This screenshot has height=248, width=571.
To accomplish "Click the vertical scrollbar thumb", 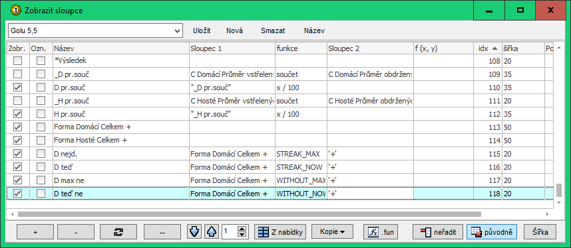I will [x=559, y=190].
